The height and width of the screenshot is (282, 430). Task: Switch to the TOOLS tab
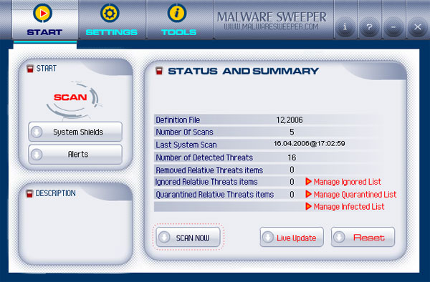(x=178, y=32)
